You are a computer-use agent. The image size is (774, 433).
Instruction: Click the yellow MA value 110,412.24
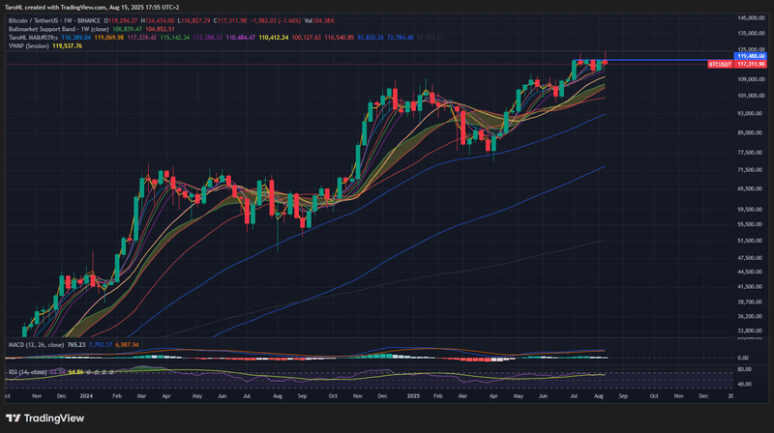tap(274, 38)
